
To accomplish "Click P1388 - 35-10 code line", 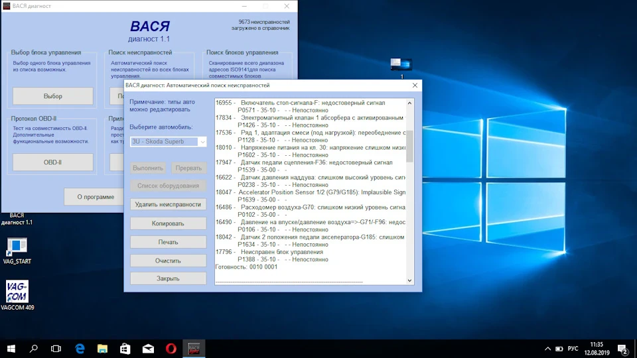I will coord(283,259).
